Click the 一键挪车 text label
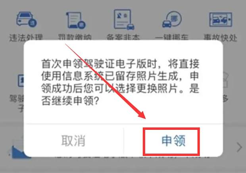 pyautogui.click(x=172, y=38)
